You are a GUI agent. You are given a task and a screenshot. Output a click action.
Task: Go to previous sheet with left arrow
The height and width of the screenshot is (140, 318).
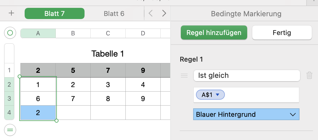click(x=151, y=13)
